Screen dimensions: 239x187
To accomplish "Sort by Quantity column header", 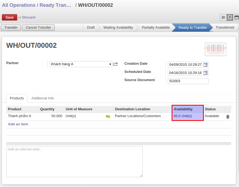I will point(51,109).
